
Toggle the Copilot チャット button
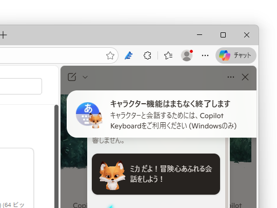click(x=236, y=55)
